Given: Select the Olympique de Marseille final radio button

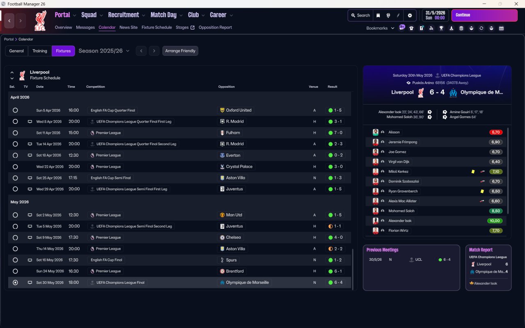Looking at the screenshot, I should pyautogui.click(x=15, y=282).
